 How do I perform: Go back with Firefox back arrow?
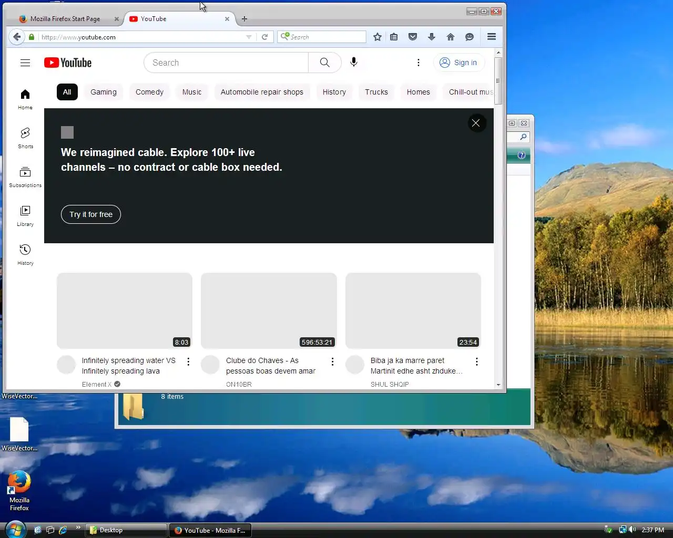click(17, 37)
